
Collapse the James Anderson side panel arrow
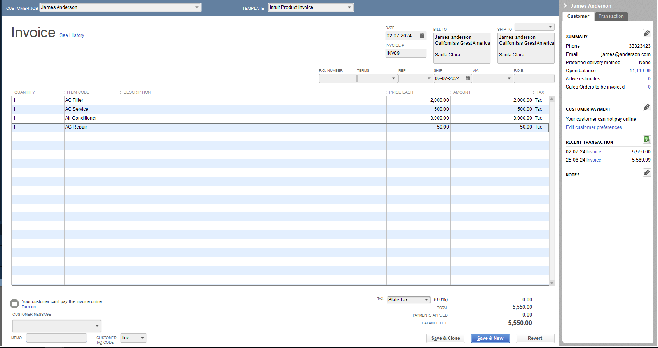coord(565,6)
